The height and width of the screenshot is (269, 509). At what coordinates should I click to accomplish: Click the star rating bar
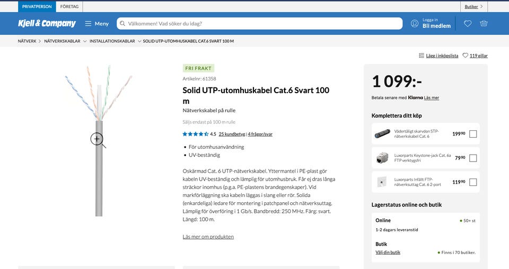(x=195, y=134)
